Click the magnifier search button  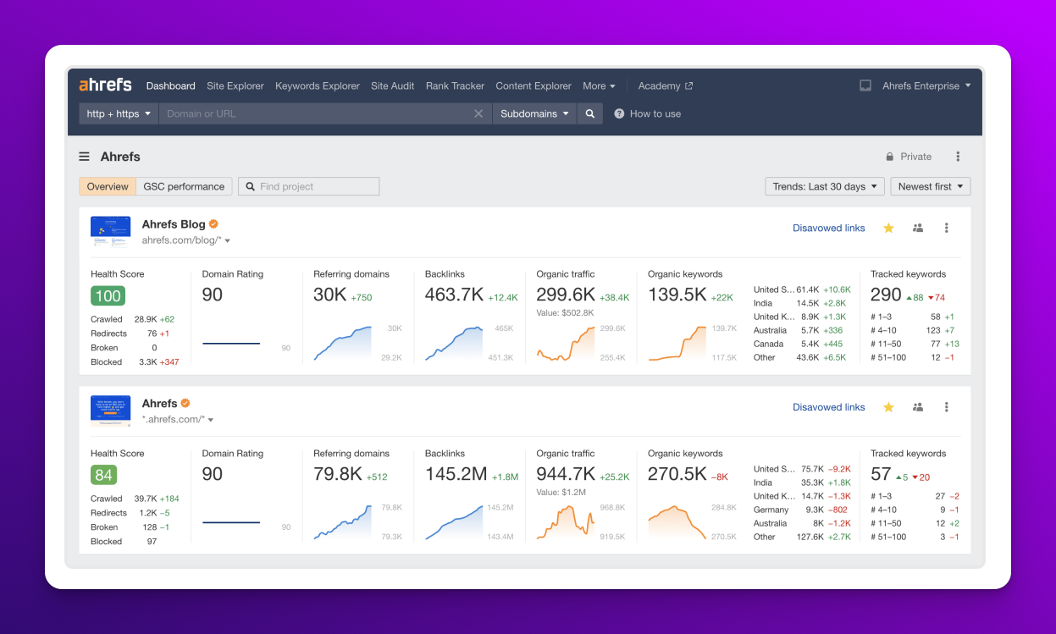point(590,113)
